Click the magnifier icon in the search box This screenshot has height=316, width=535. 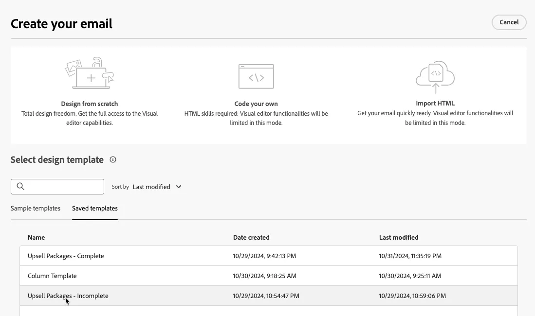point(20,187)
